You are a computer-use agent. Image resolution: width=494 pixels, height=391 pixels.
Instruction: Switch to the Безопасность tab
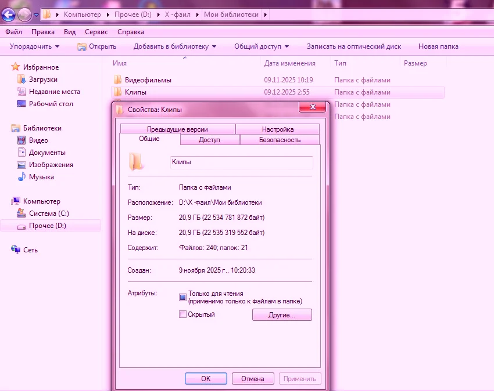tap(280, 140)
